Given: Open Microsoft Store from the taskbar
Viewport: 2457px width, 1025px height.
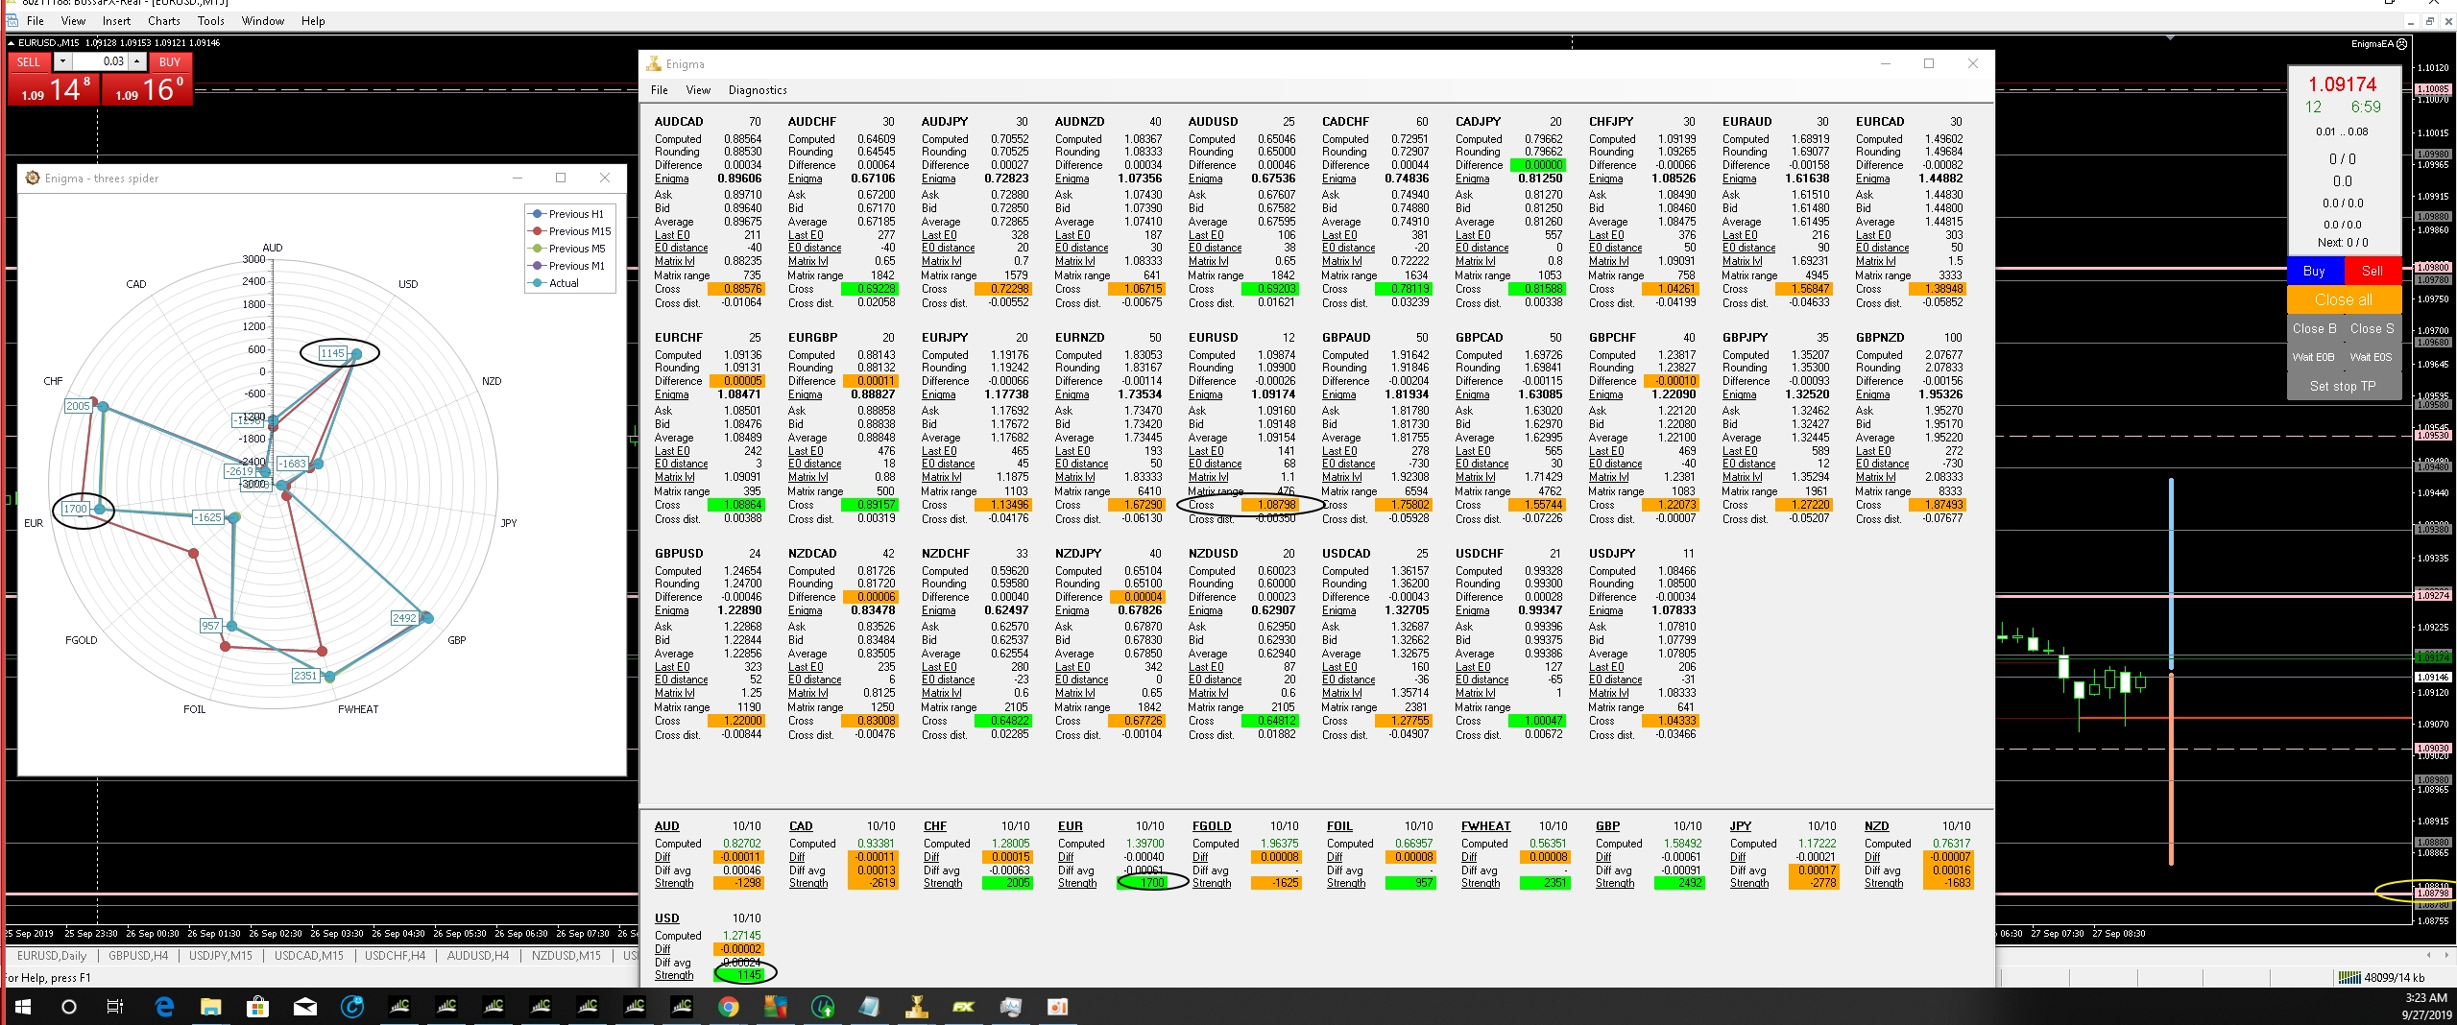Looking at the screenshot, I should click(x=257, y=1007).
